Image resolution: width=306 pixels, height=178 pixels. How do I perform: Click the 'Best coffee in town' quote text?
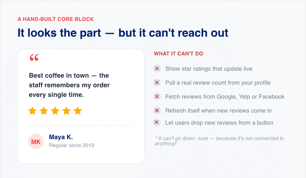point(69,85)
